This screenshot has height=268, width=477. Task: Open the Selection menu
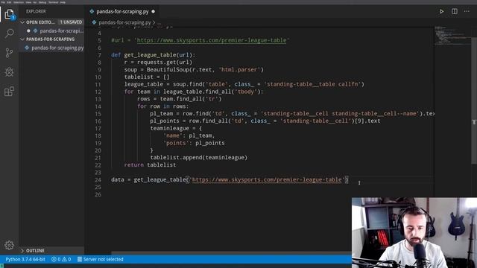19,2
